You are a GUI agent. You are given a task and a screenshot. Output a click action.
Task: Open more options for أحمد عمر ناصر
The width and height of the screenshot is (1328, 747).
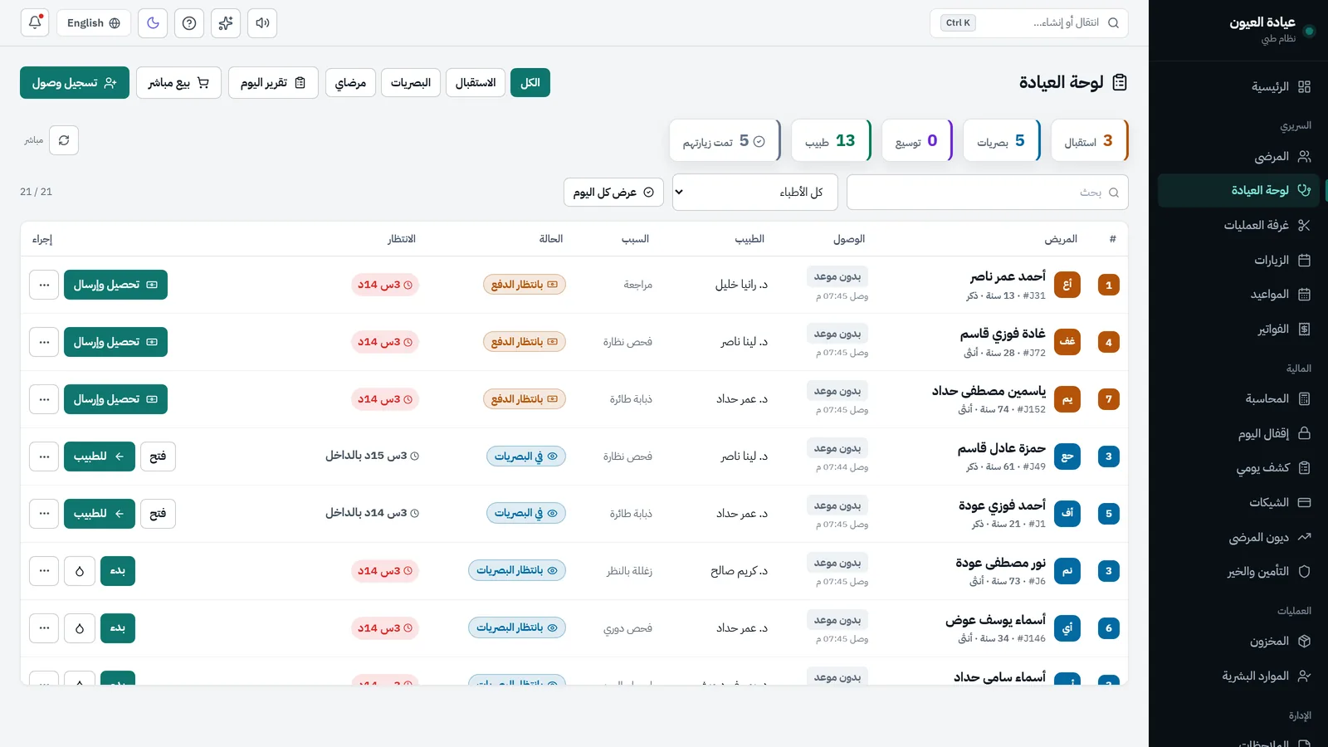[44, 285]
